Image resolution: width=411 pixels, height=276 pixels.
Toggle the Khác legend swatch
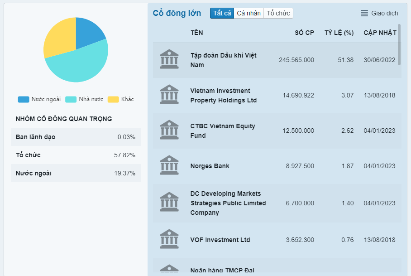click(113, 99)
